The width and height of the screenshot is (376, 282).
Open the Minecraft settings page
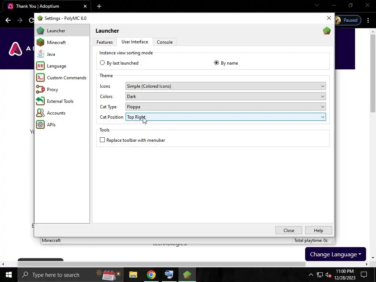pos(62,43)
